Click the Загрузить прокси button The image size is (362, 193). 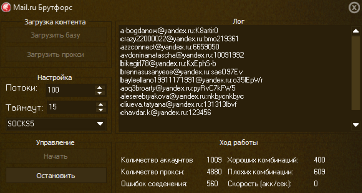55,55
